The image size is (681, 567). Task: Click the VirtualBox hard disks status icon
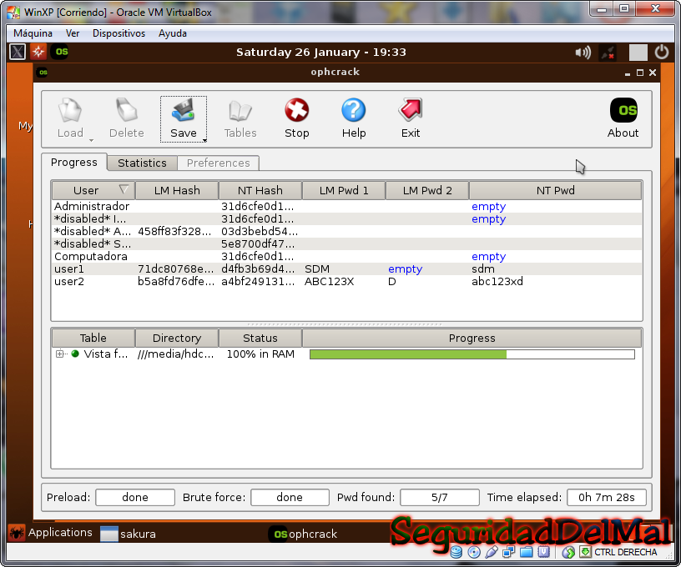457,551
